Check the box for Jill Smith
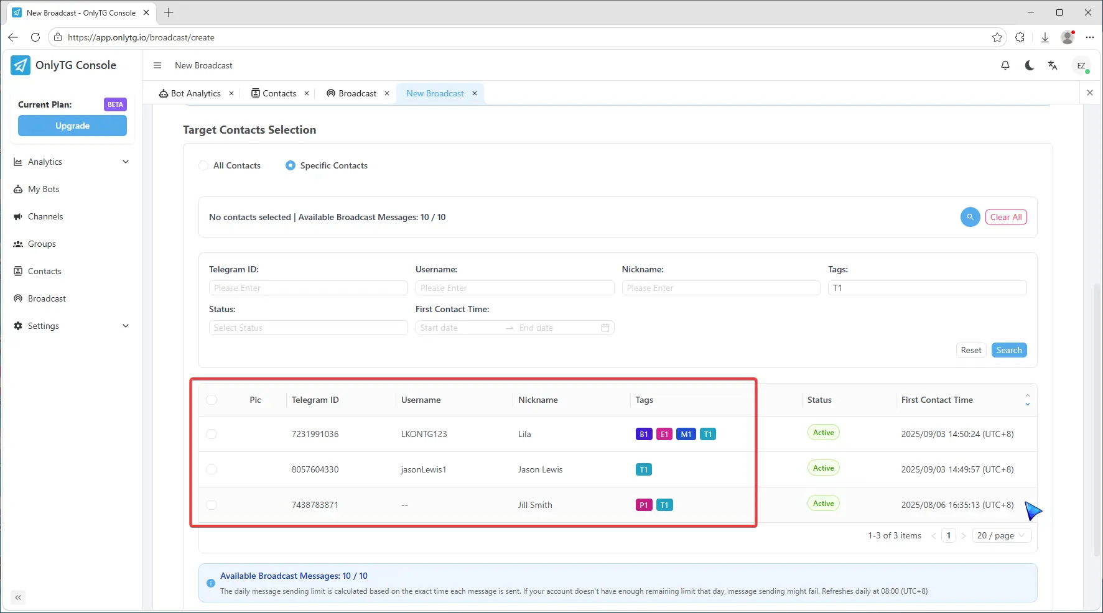This screenshot has height=613, width=1103. click(212, 505)
